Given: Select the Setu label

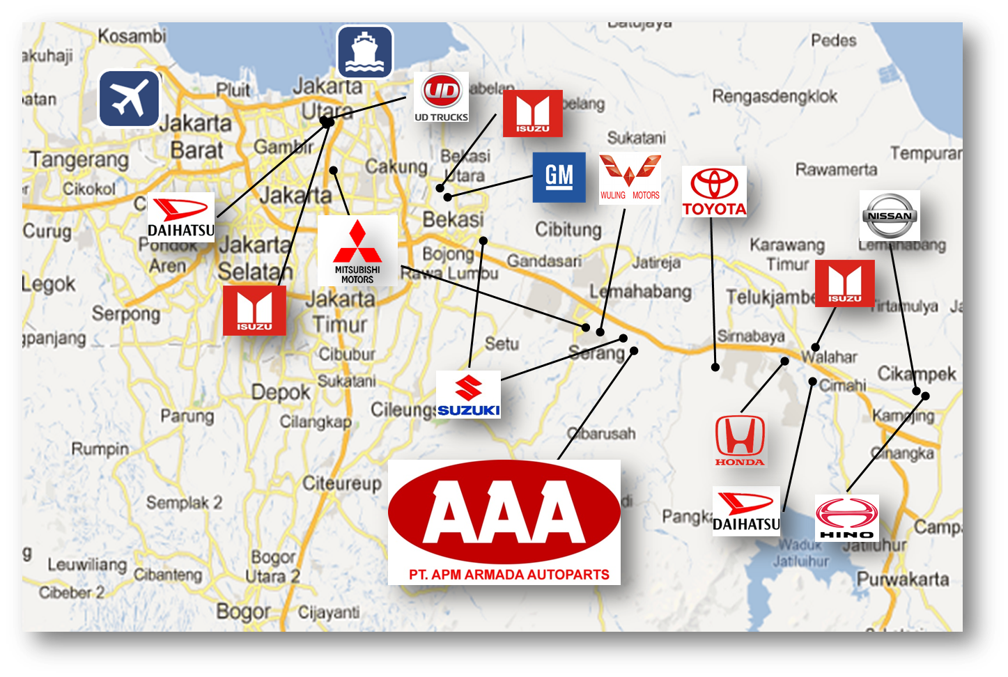Looking at the screenshot, I should point(502,343).
